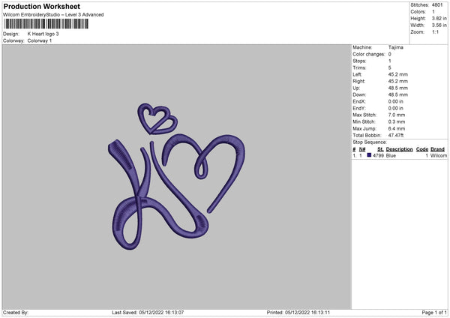Click the Trims value
450x318 pixels.
point(390,67)
